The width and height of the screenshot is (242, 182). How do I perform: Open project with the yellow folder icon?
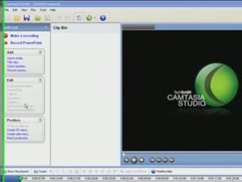pyautogui.click(x=17, y=18)
